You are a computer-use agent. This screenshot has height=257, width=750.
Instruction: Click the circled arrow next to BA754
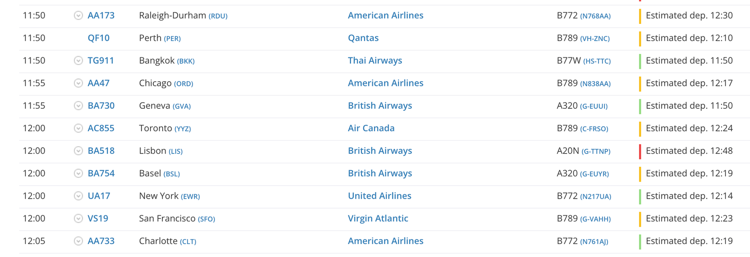pyautogui.click(x=78, y=173)
